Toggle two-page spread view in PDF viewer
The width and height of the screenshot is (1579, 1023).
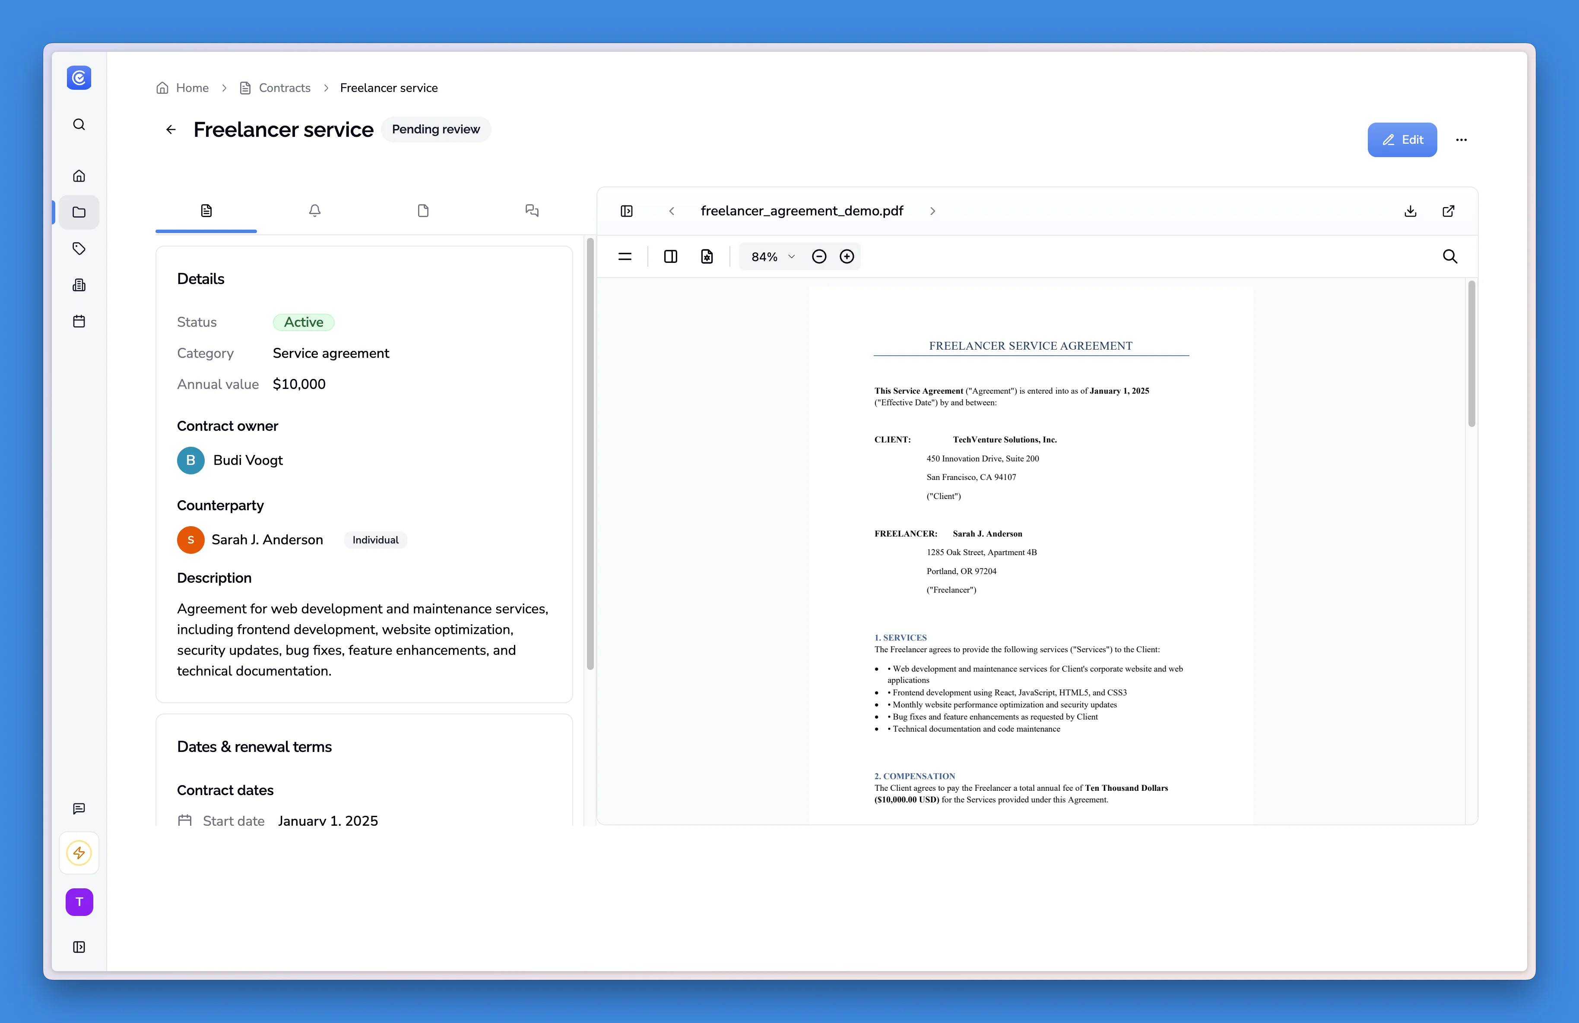coord(670,256)
